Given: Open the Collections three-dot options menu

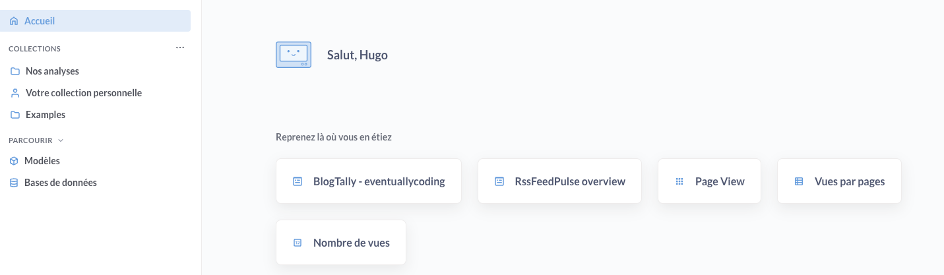Looking at the screenshot, I should tap(180, 48).
